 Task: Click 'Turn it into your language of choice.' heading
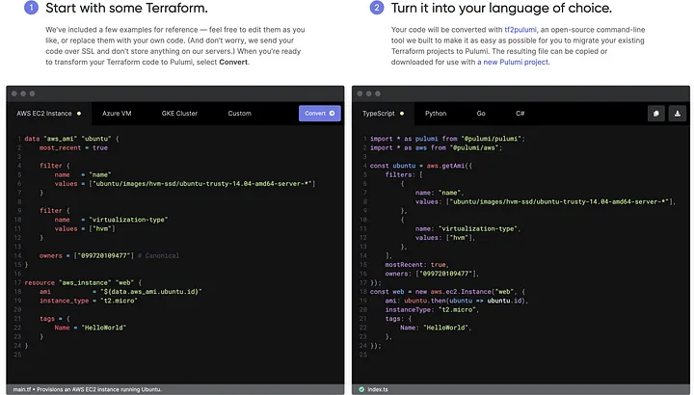point(501,8)
